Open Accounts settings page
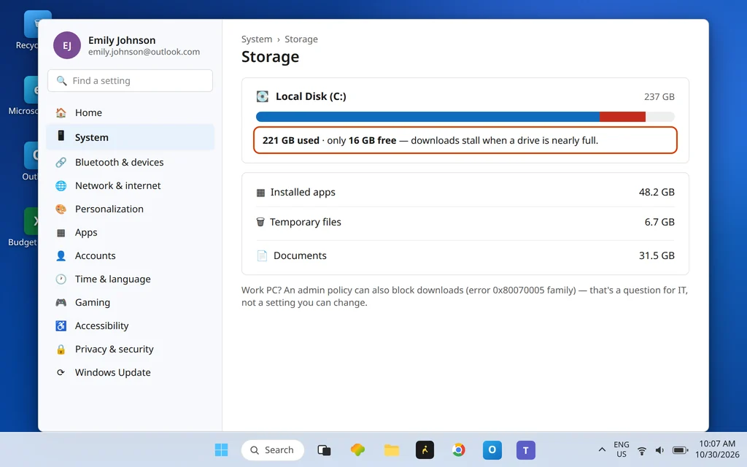This screenshot has width=747, height=467. click(130, 255)
